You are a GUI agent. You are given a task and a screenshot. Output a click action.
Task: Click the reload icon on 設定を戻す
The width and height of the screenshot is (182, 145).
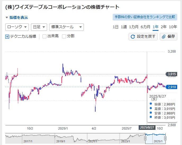click(133, 37)
